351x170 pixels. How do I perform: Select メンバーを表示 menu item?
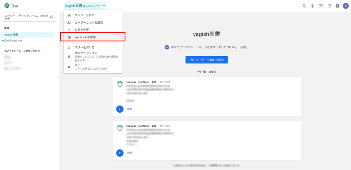[93, 15]
